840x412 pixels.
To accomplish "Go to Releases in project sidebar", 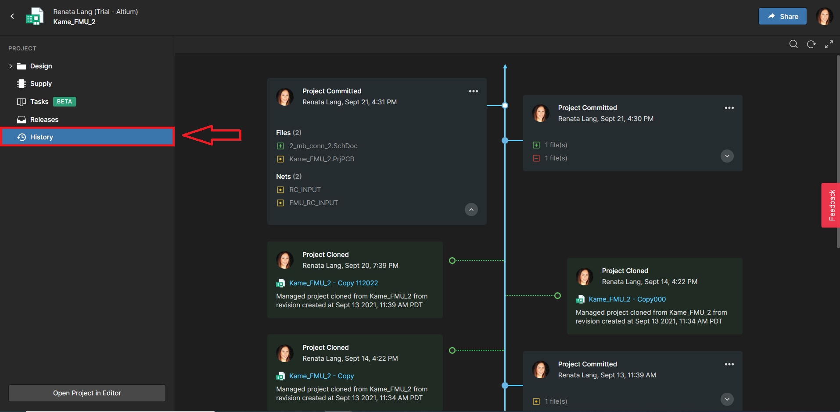I will click(44, 120).
